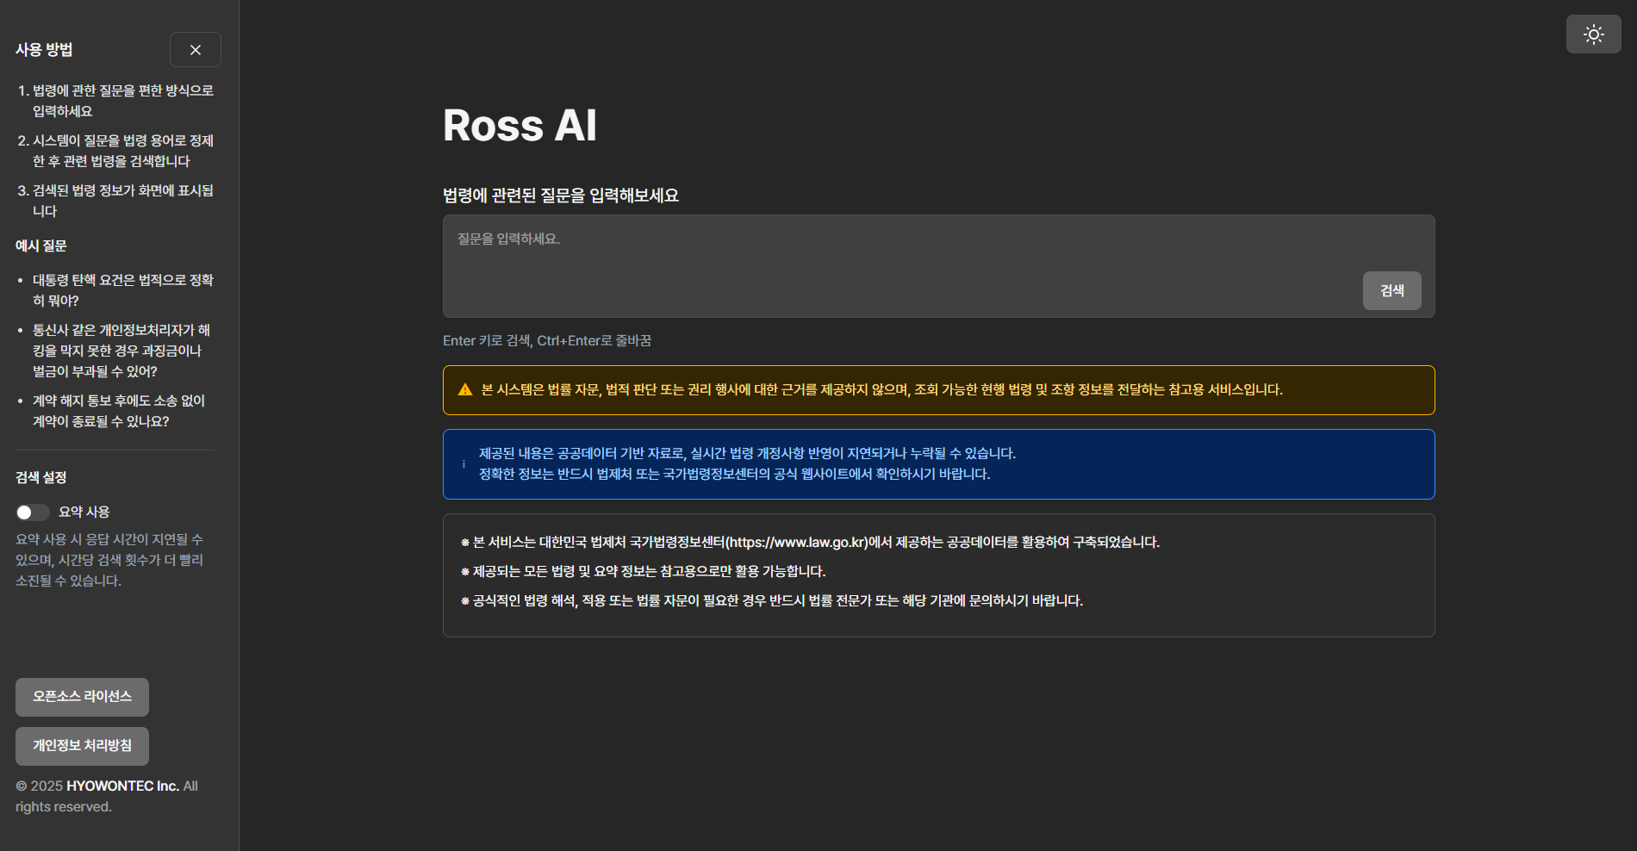The height and width of the screenshot is (851, 1637).
Task: Click the Ross AI title heading
Action: click(520, 126)
